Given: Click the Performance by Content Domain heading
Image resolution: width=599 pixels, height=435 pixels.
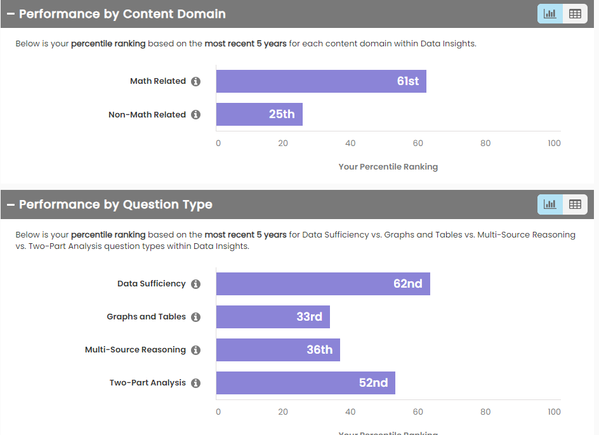Looking at the screenshot, I should point(122,14).
